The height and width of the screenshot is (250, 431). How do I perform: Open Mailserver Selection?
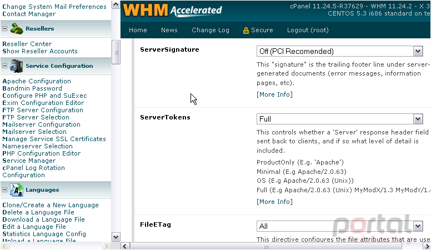[x=34, y=132]
